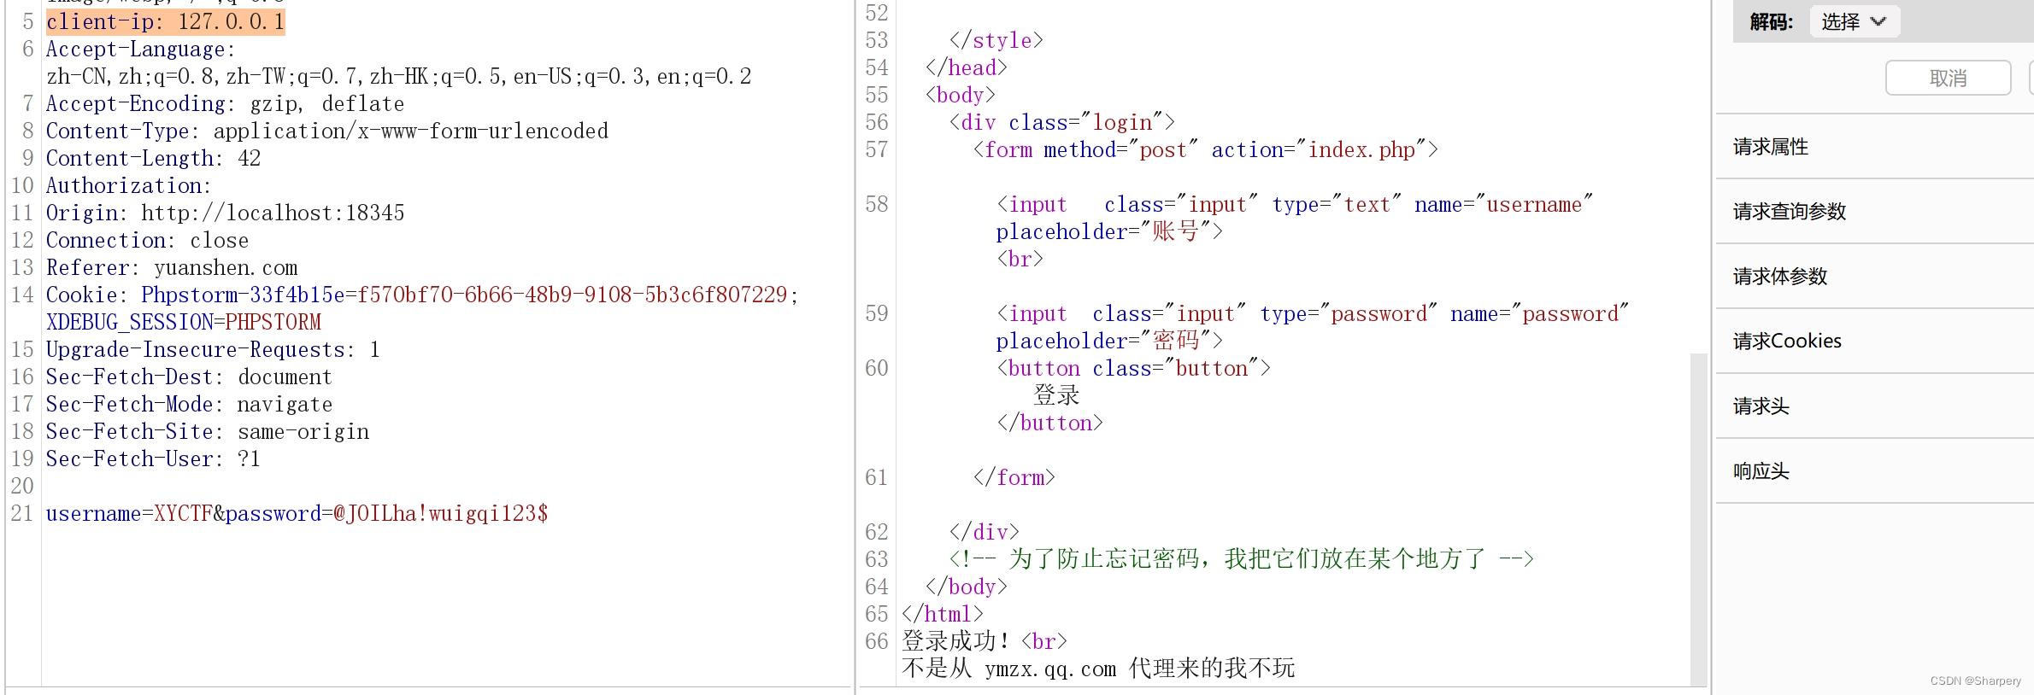Click the button class="button" tag
The width and height of the screenshot is (2034, 695).
1133,369
